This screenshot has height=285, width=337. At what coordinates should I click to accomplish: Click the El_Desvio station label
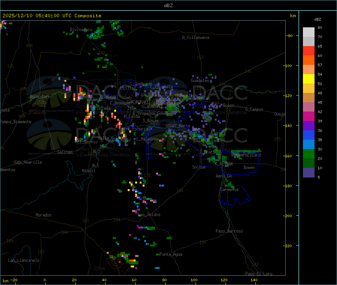[87, 142]
